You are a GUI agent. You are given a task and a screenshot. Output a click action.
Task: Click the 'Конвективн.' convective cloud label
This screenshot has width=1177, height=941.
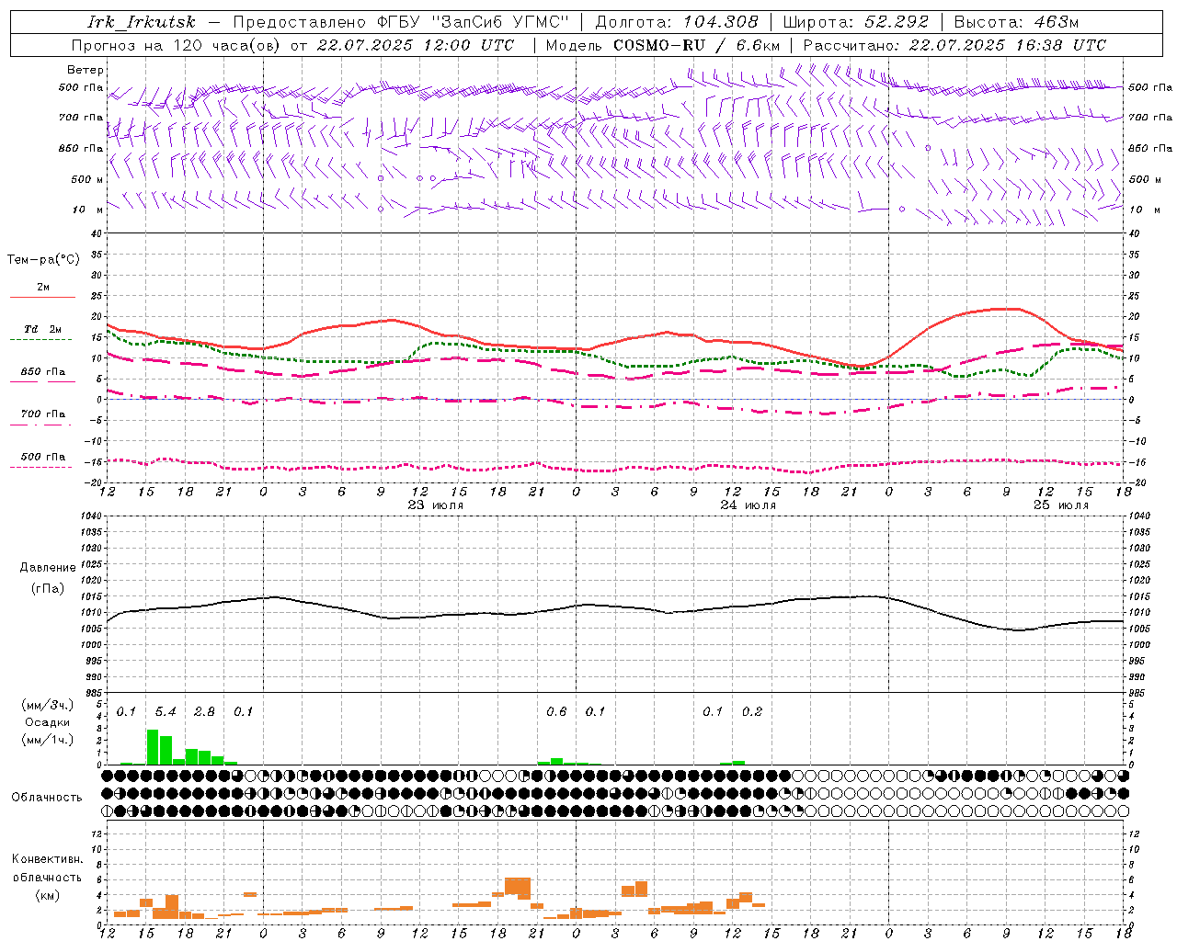[x=48, y=859]
